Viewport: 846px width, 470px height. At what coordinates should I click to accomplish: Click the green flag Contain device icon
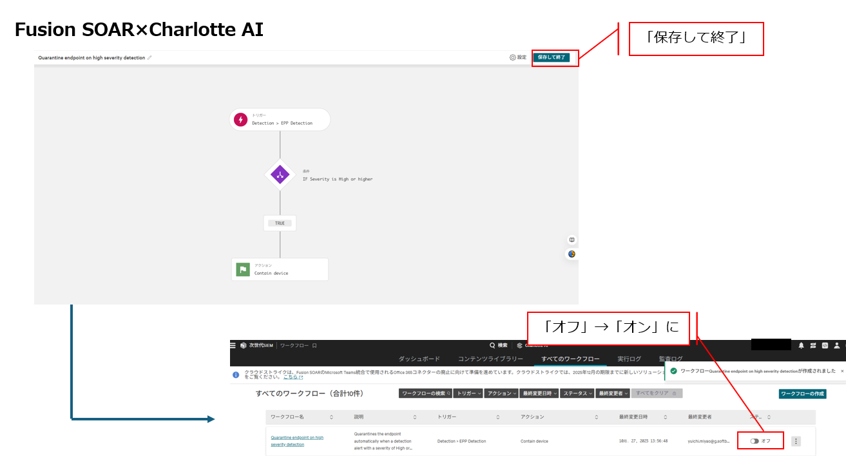(242, 270)
